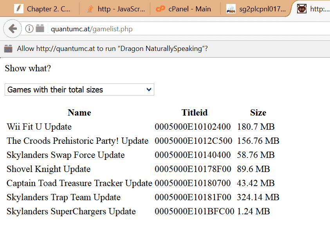Click the Dragon NaturallySpeaking permission message

pos(112,49)
